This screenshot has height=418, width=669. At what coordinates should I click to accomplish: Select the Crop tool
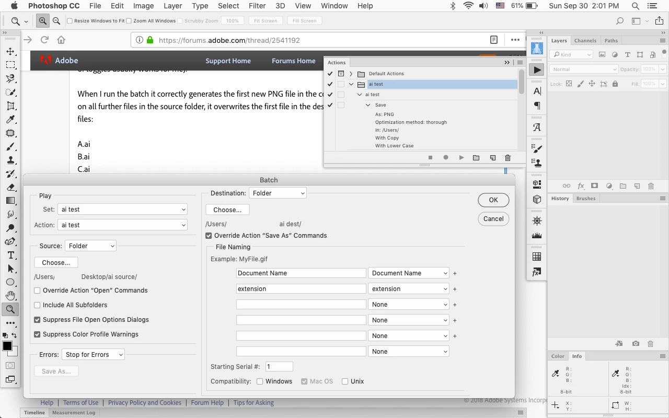pos(10,106)
